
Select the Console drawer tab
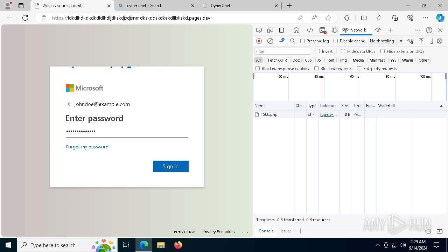266,231
